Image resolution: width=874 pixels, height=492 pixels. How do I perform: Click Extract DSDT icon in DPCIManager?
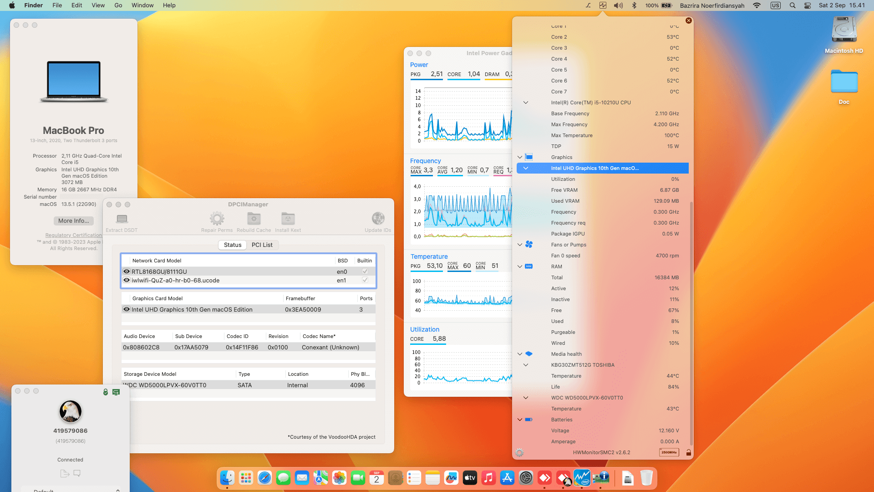122,219
